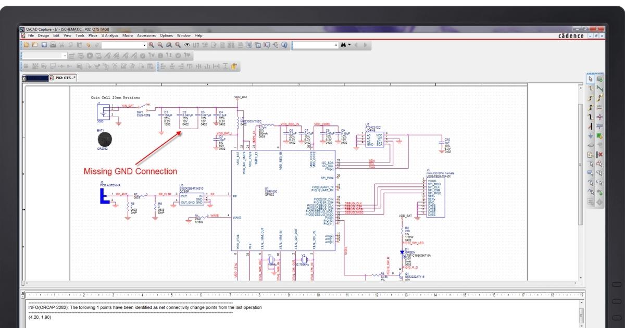Switch to the highlighted first document tab

coord(35,78)
